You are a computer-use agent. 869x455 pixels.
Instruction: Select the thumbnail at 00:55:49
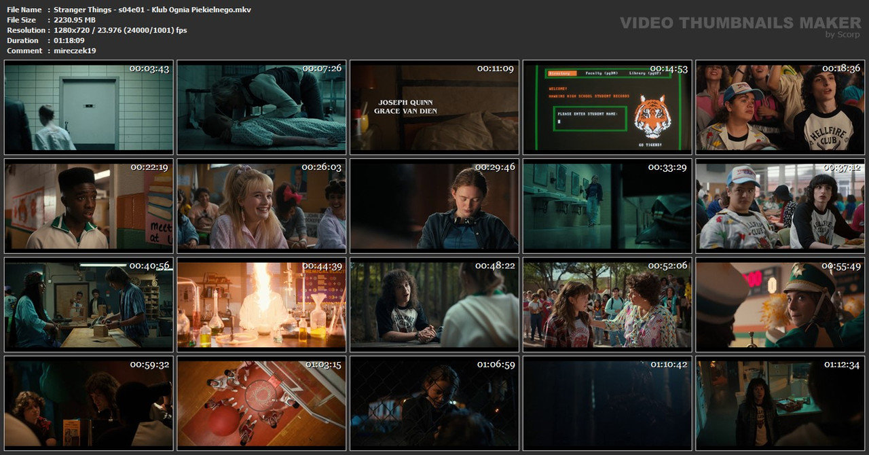[780, 305]
